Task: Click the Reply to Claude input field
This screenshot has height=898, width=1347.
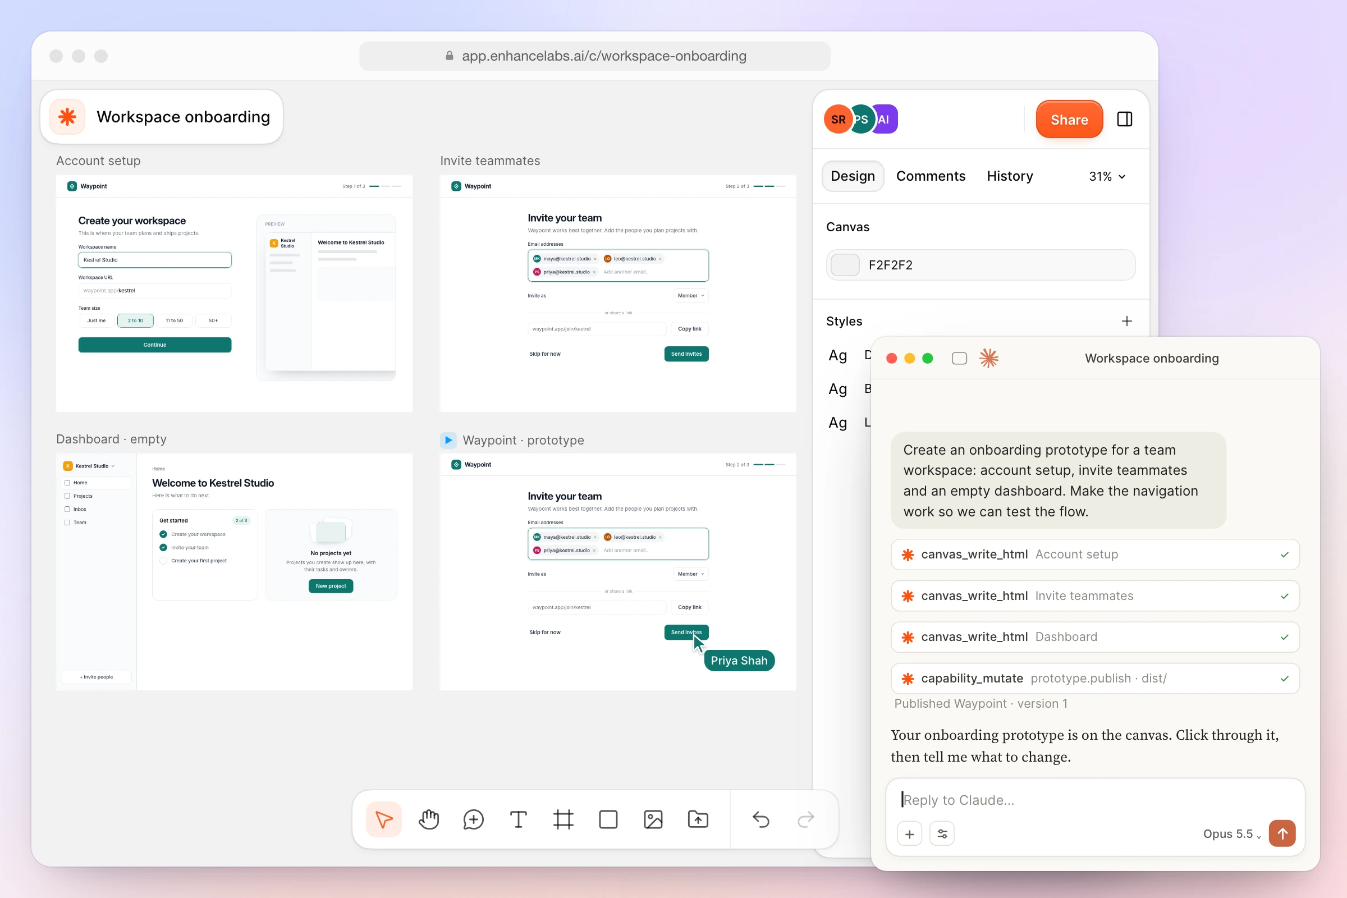Action: pyautogui.click(x=1095, y=800)
